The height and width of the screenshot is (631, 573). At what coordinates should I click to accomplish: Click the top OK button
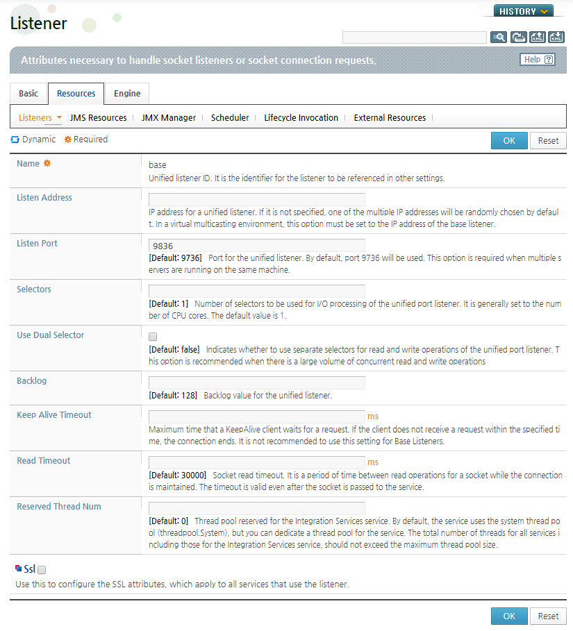point(509,140)
